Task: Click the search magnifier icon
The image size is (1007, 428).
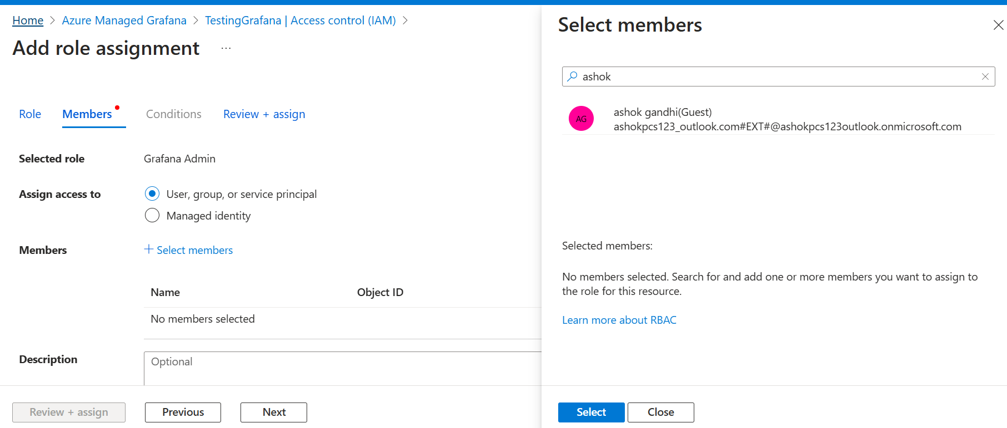Action: 572,77
